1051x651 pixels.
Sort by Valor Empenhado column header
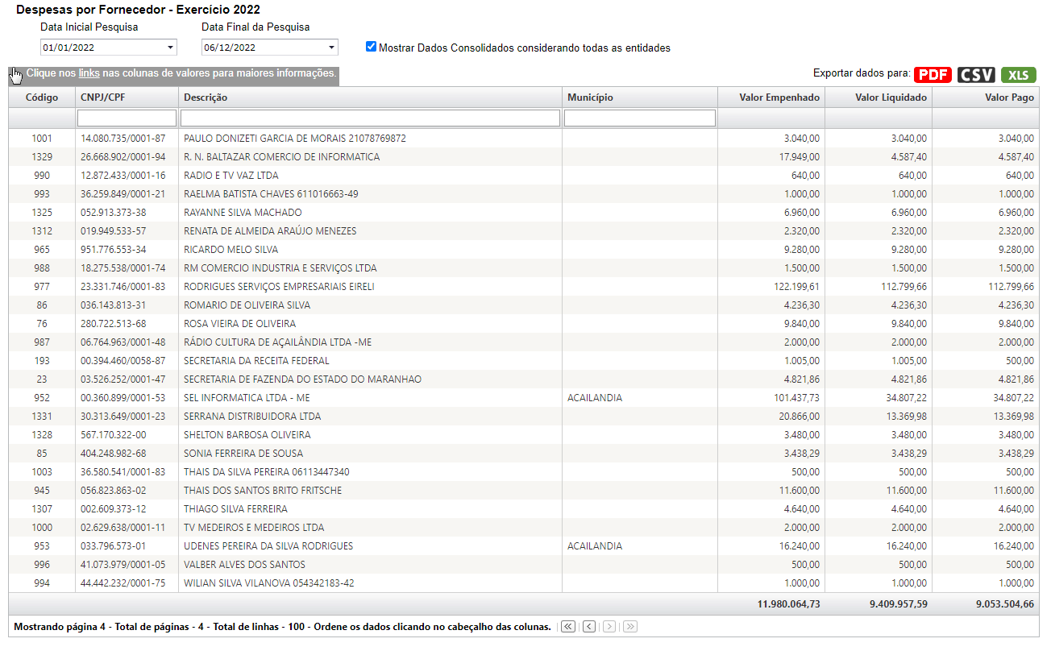(x=771, y=97)
